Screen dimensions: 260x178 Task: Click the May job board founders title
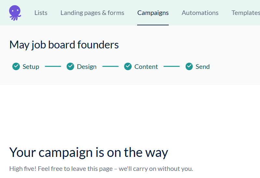(64, 44)
